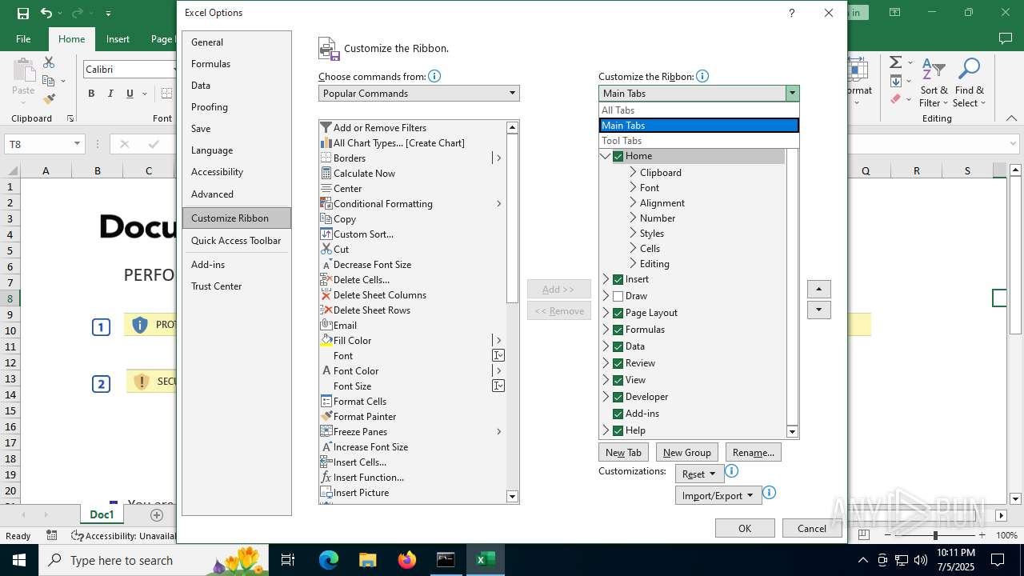
Task: Expand the Alignment group
Action: (633, 202)
